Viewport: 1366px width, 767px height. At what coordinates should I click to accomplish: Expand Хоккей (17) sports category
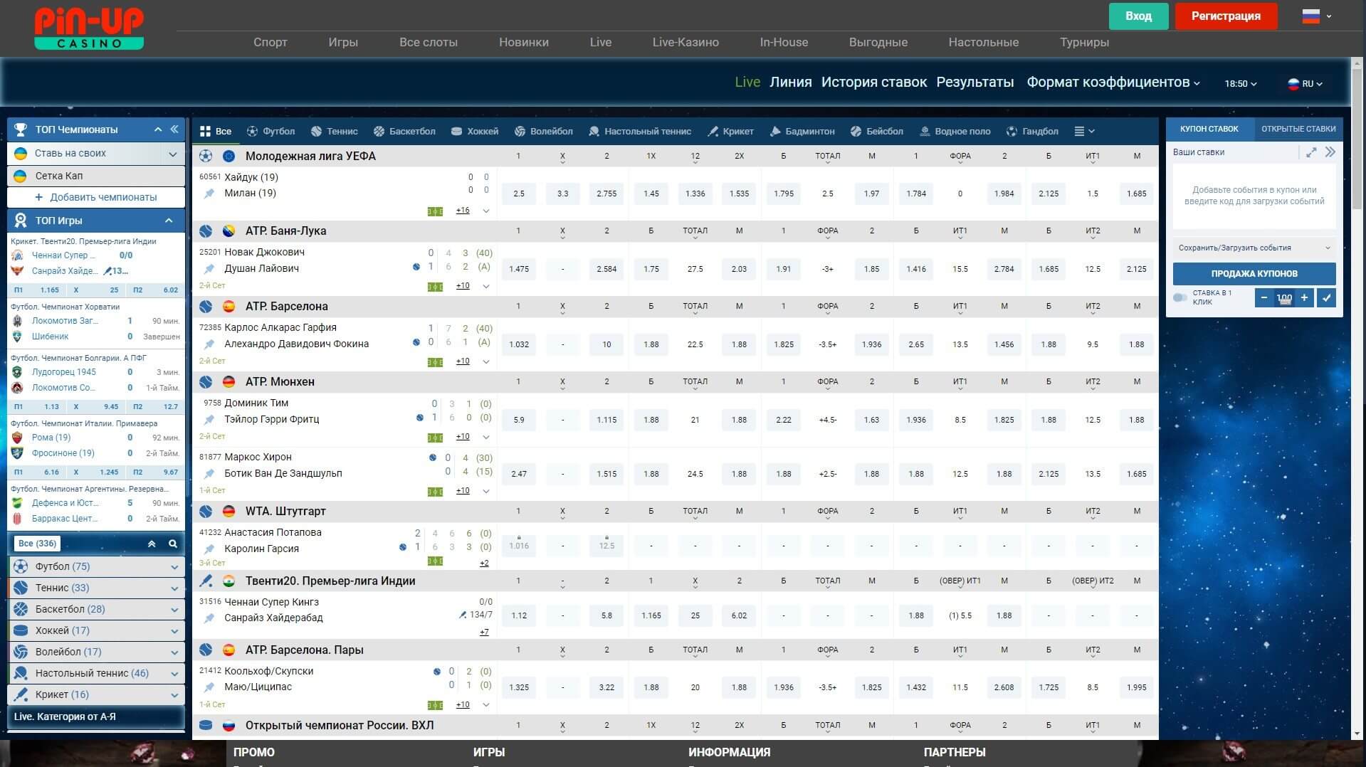coord(96,631)
